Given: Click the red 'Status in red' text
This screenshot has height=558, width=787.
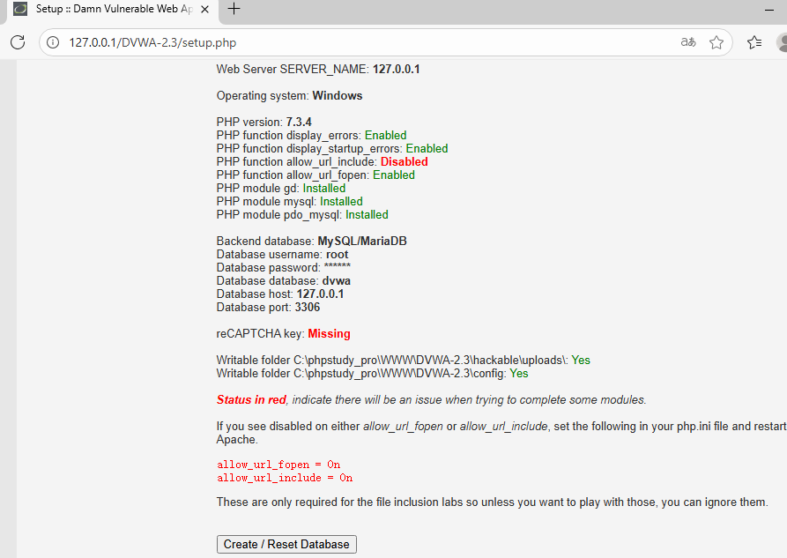Looking at the screenshot, I should pos(251,400).
